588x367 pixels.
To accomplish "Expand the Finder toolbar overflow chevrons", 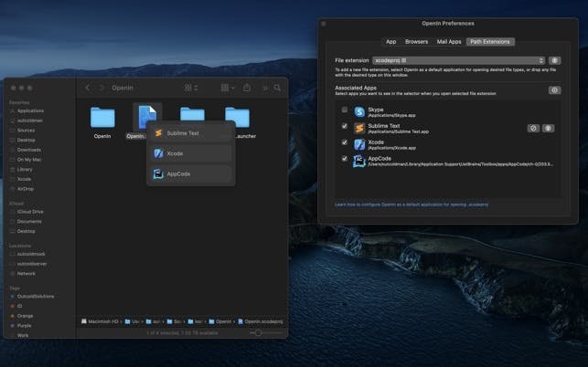I will [x=265, y=88].
